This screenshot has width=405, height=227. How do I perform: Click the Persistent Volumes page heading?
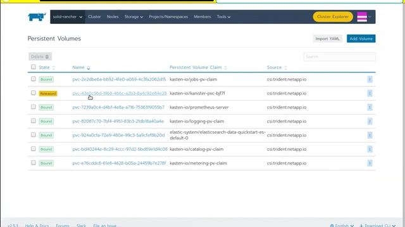(x=54, y=38)
